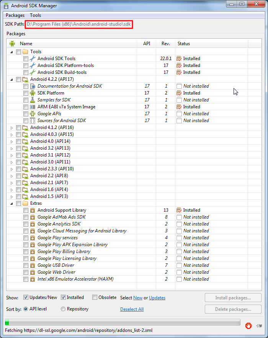The width and height of the screenshot is (268, 338).
Task: Select the API level sort radio button
Action: pos(26,309)
